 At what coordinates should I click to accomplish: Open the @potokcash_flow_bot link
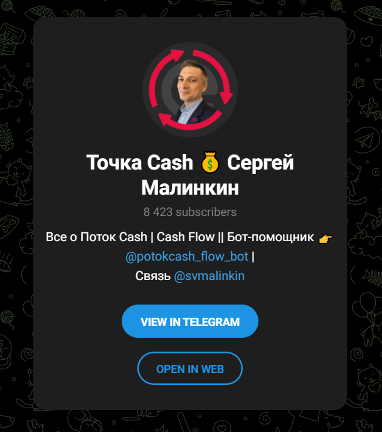(x=187, y=256)
